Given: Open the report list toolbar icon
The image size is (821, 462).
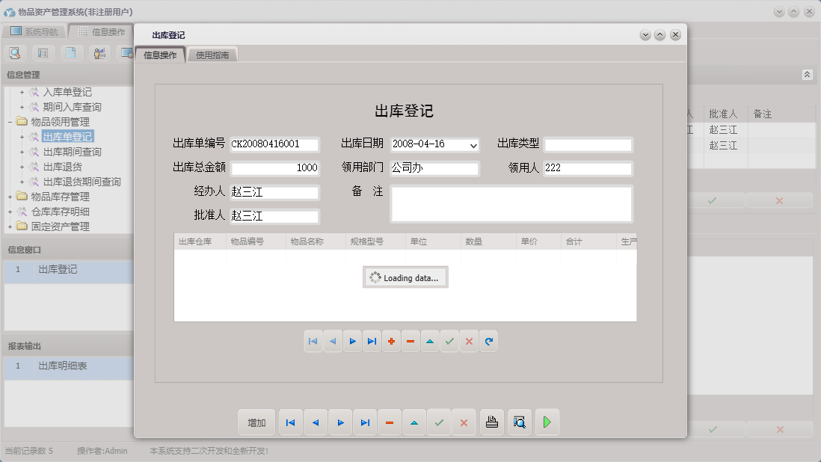Looking at the screenshot, I should (43, 52).
